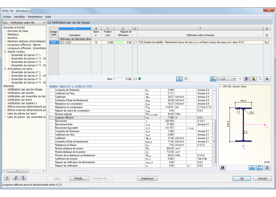
Task: Click the Détails... button
Action: (x=79, y=178)
